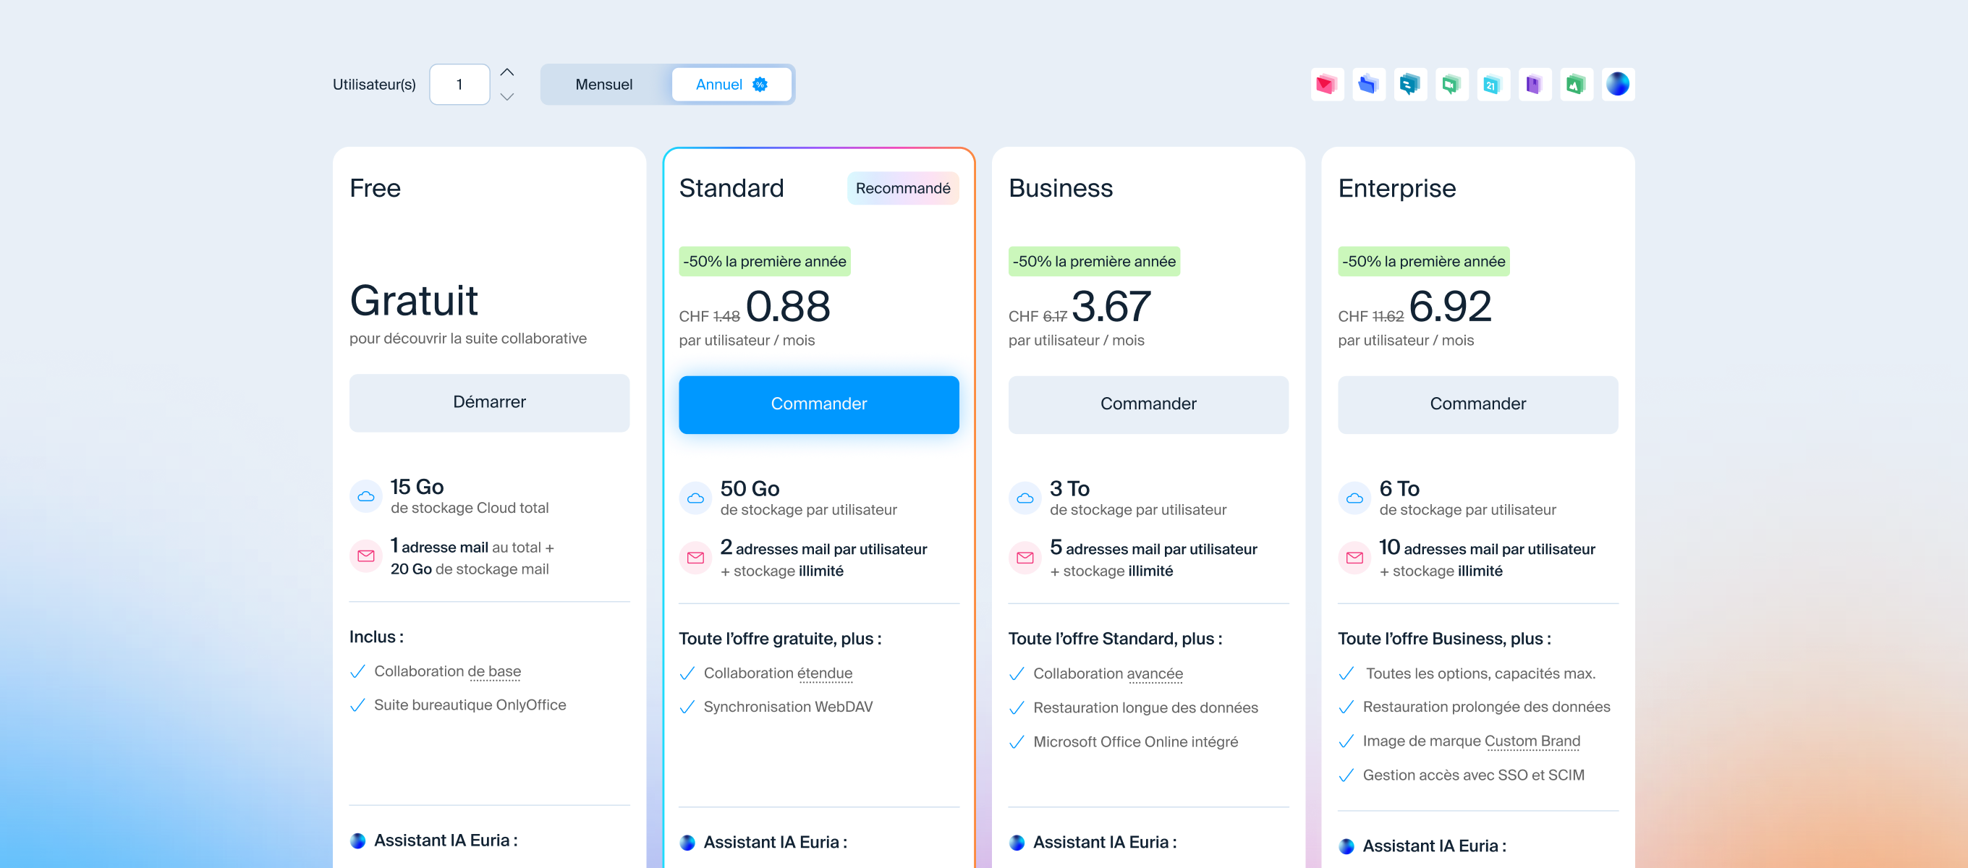Click the underlined "de base" collaboration link
Screen dimensions: 1968x868
click(494, 671)
